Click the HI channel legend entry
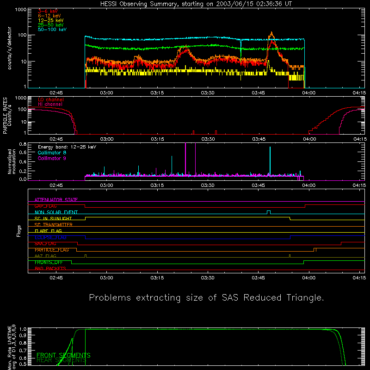Image resolution: width=370 pixels, height=370 pixels. point(50,105)
